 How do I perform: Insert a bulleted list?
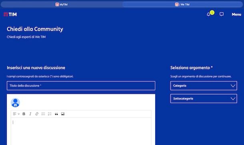coord(43,114)
